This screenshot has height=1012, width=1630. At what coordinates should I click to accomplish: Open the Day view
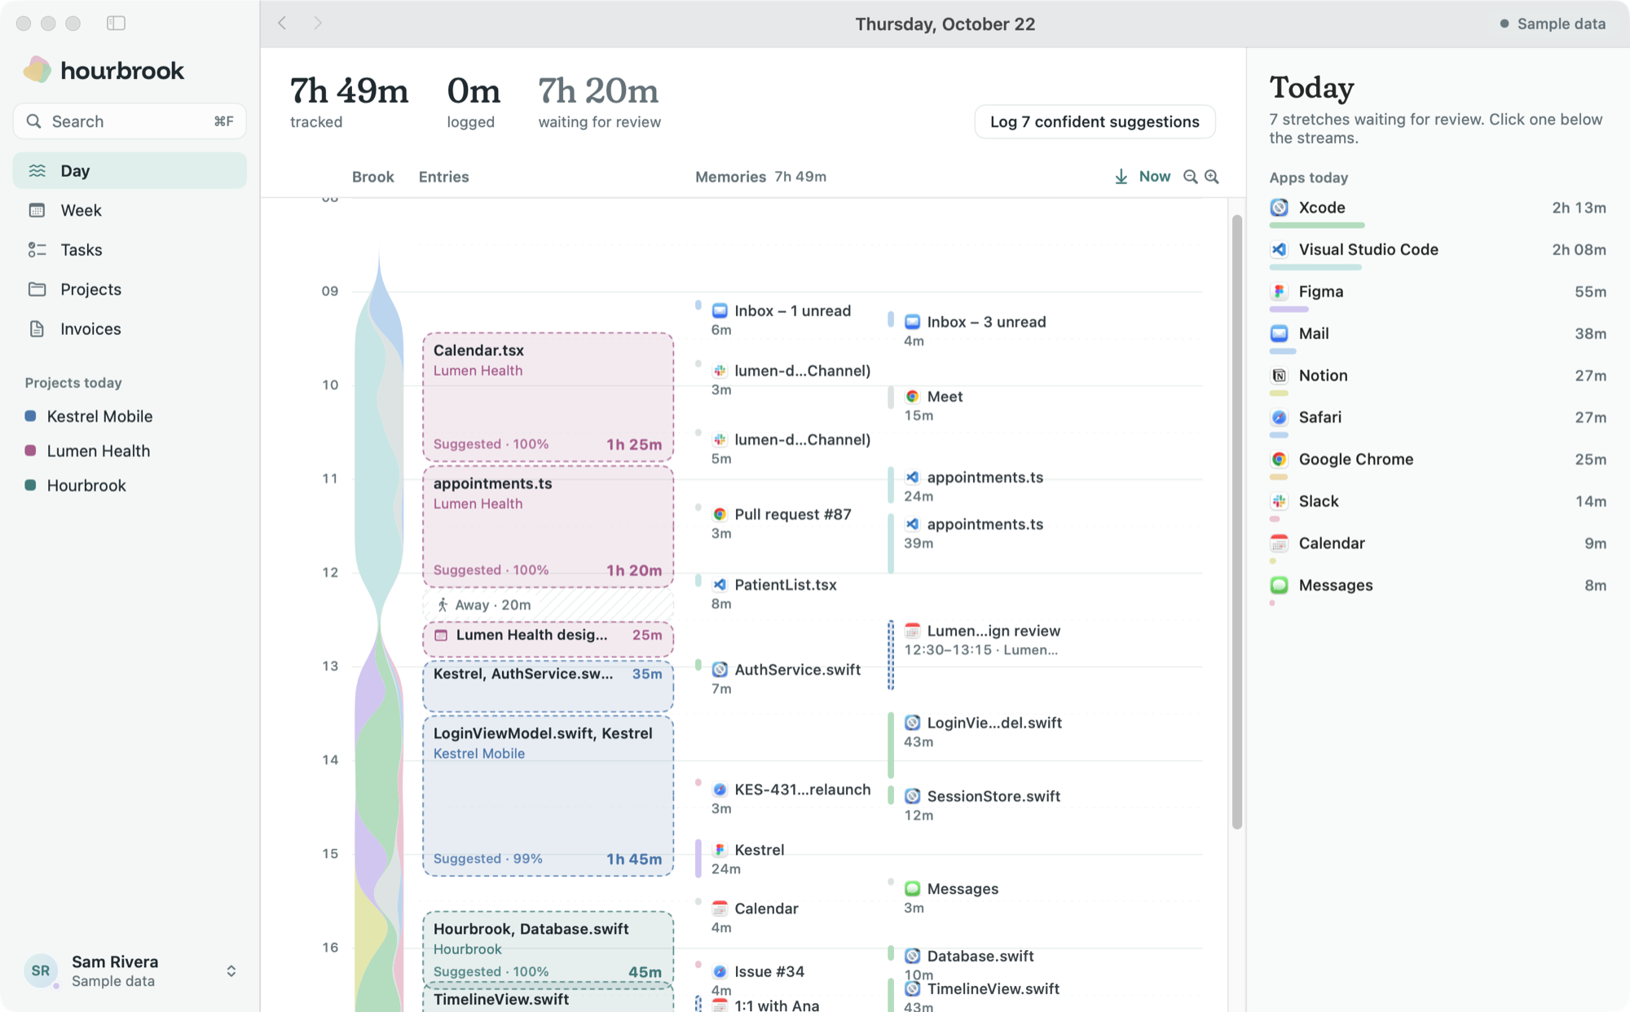click(130, 170)
